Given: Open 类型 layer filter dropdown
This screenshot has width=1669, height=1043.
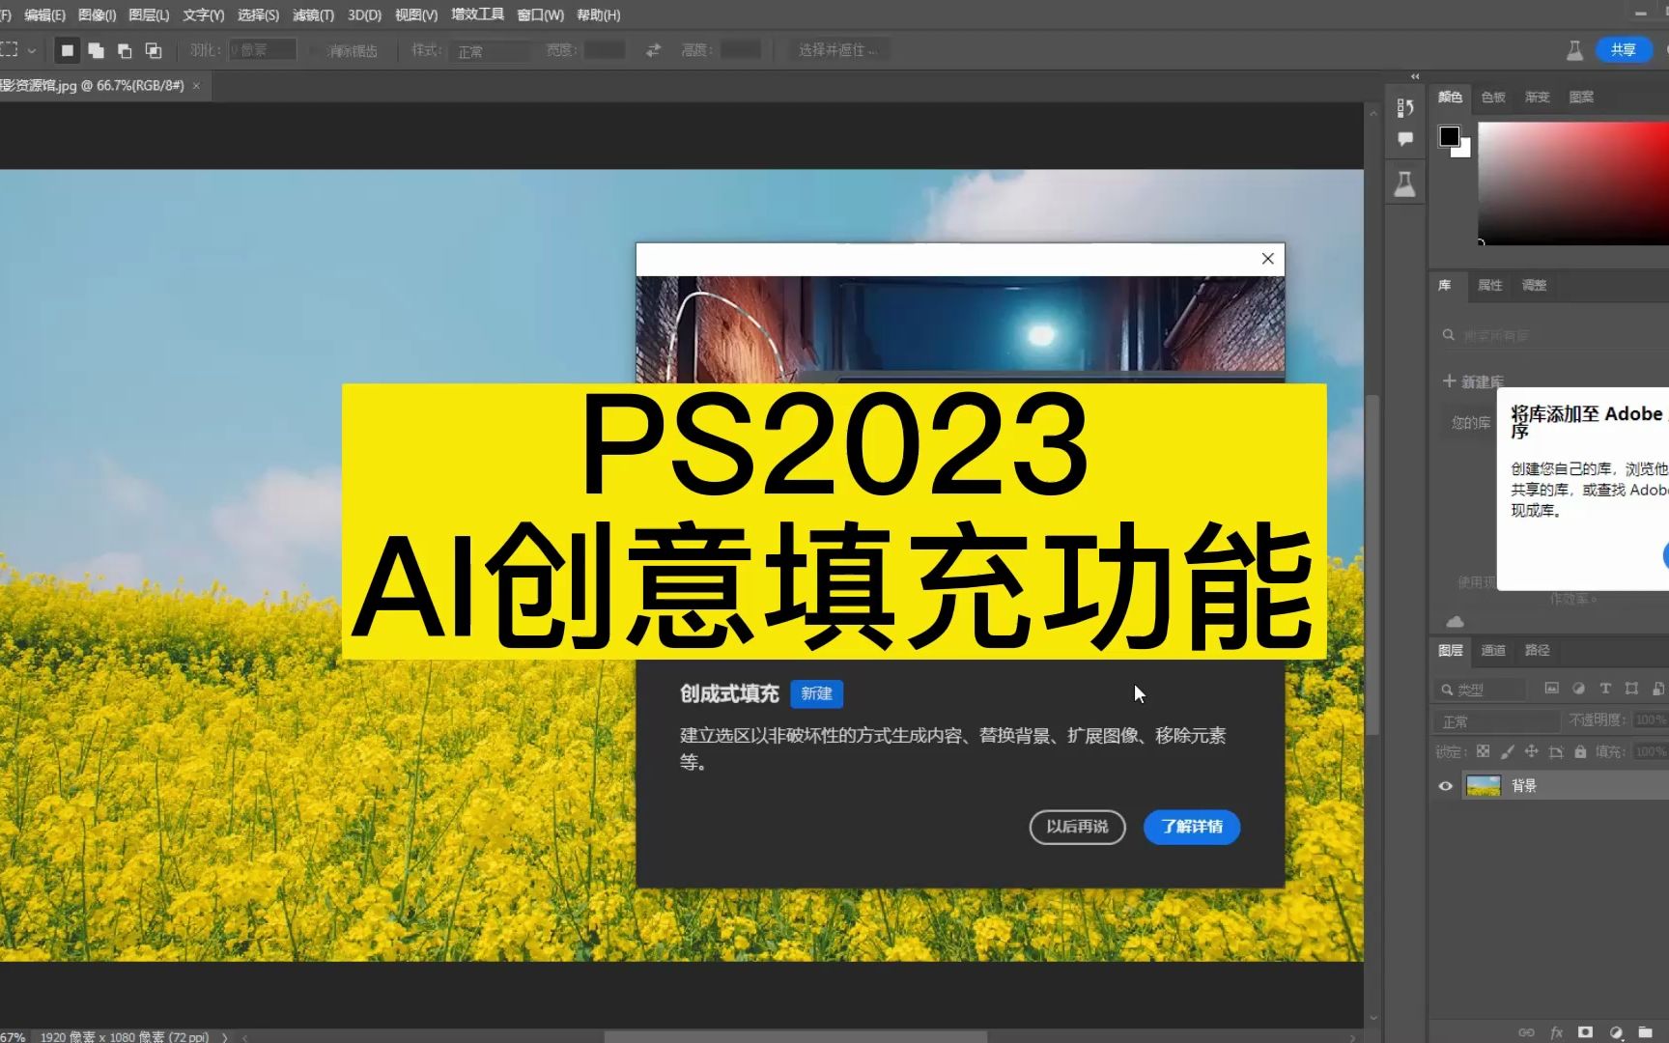Looking at the screenshot, I should point(1479,690).
